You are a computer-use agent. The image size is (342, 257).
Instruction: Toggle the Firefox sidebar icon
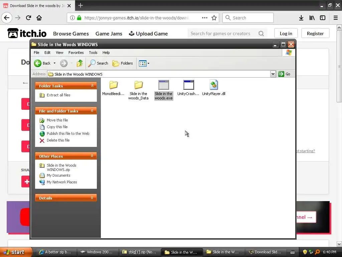click(x=323, y=18)
